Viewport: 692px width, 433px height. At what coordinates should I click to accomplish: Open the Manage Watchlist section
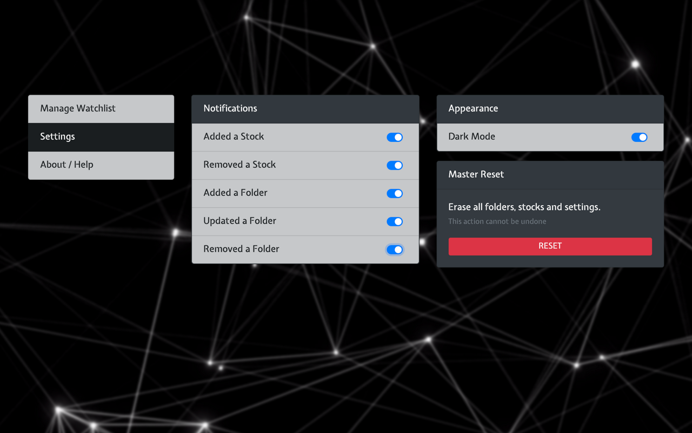[101, 109]
